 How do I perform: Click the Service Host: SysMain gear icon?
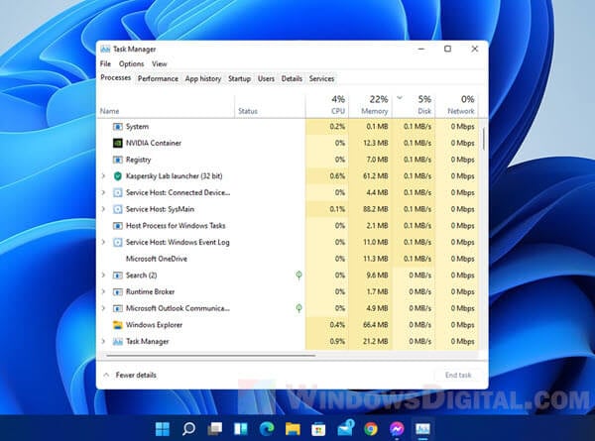(x=118, y=209)
